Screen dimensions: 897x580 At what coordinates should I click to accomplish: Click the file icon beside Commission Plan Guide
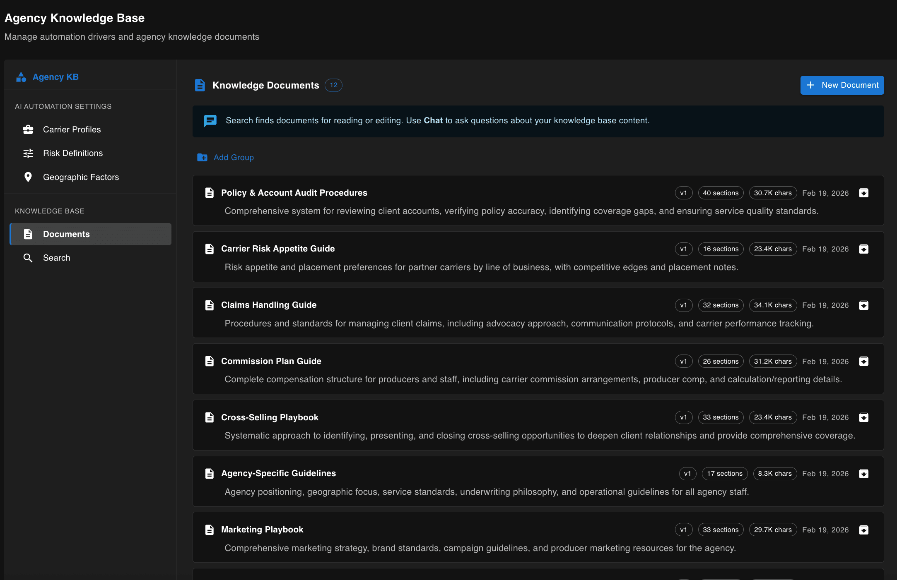pos(210,361)
